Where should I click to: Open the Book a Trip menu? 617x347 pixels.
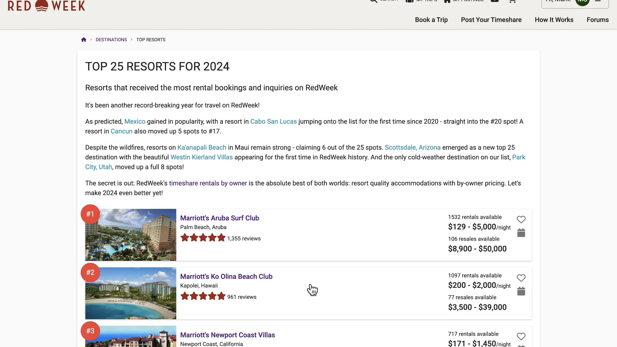[431, 20]
